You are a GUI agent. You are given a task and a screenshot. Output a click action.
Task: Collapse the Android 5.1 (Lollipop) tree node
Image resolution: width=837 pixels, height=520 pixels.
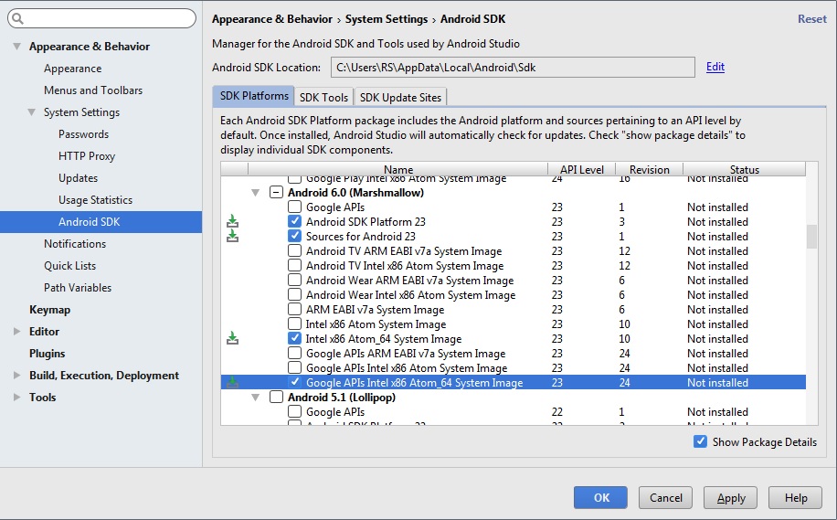(x=255, y=398)
